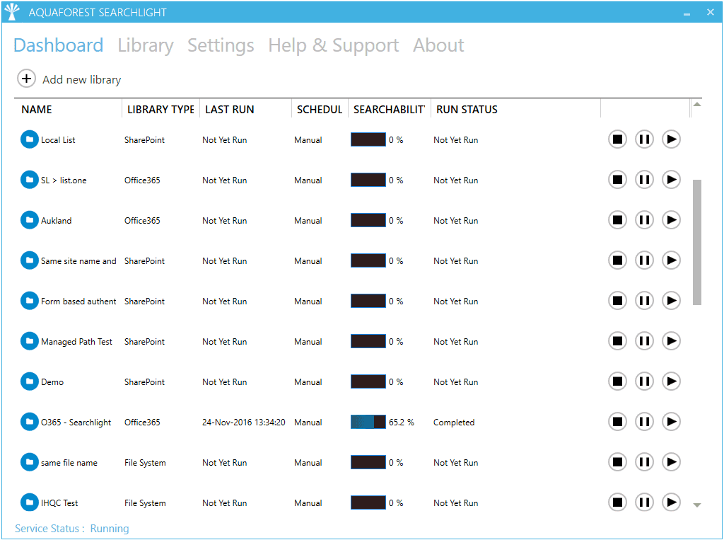Image resolution: width=724 pixels, height=540 pixels.
Task: Pause the Aukland library run
Action: coord(644,220)
